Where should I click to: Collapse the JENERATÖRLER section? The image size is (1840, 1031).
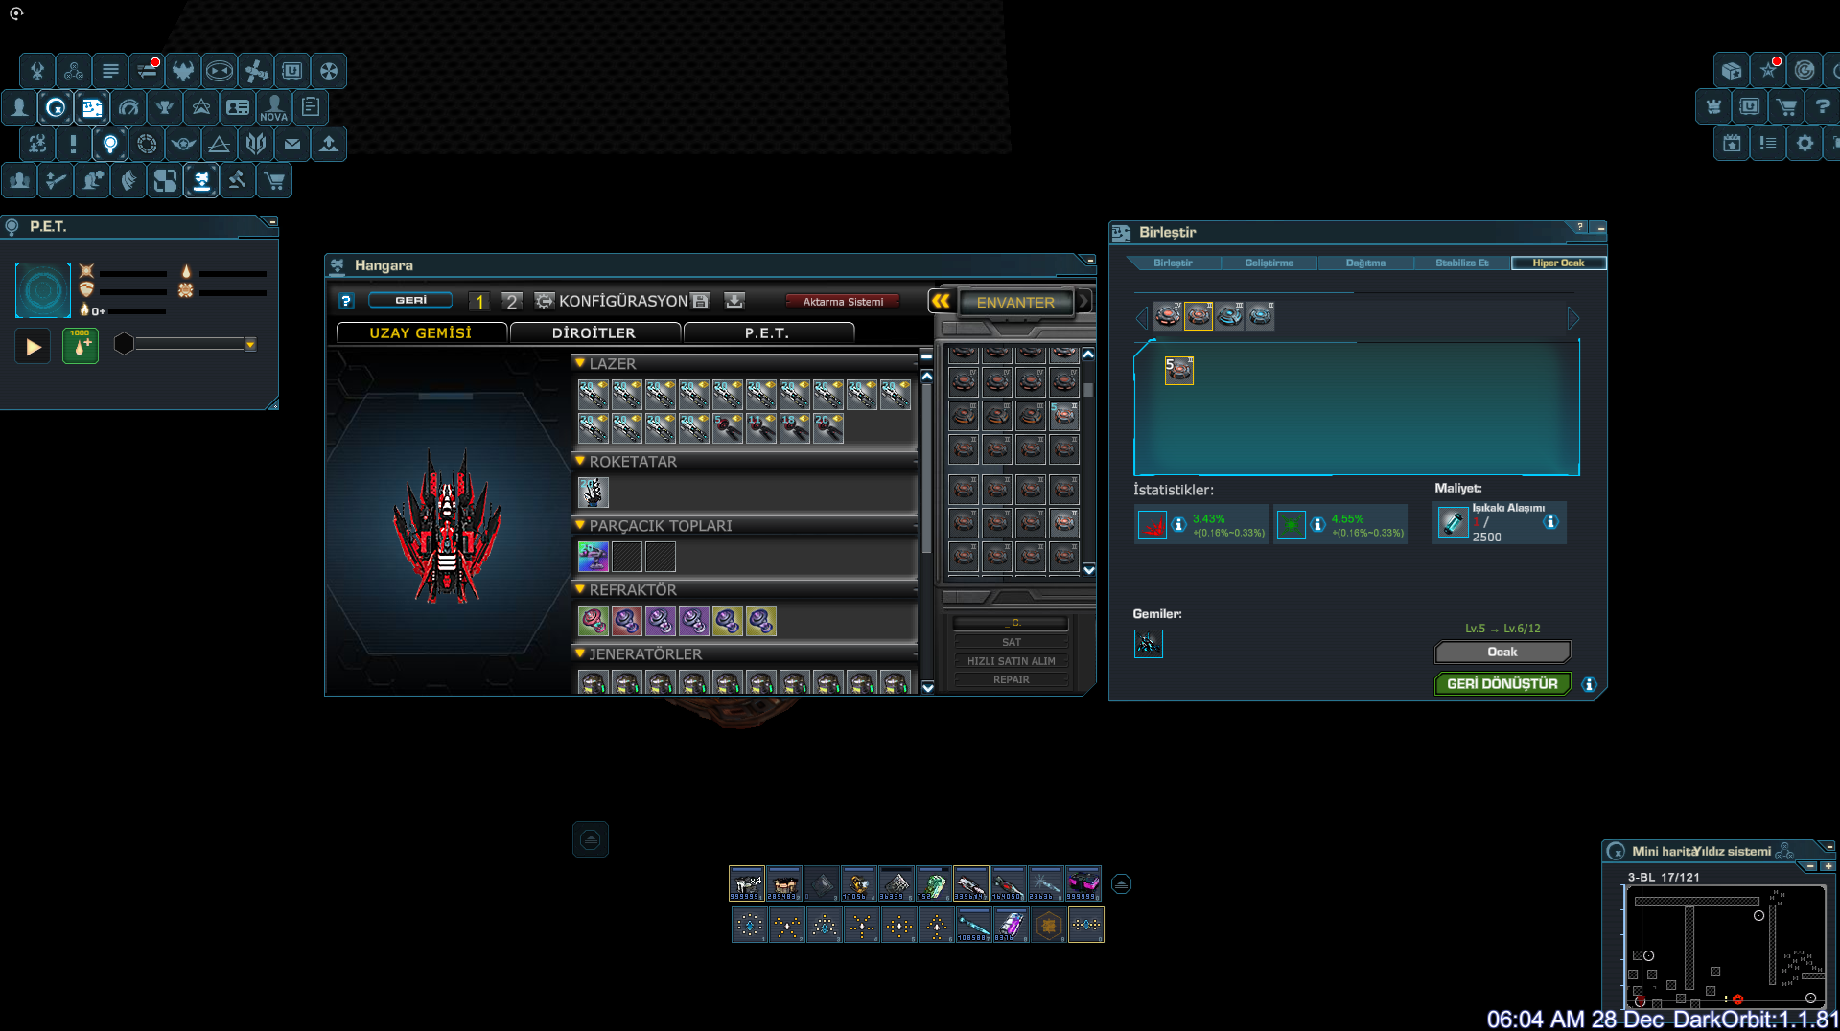pos(580,653)
